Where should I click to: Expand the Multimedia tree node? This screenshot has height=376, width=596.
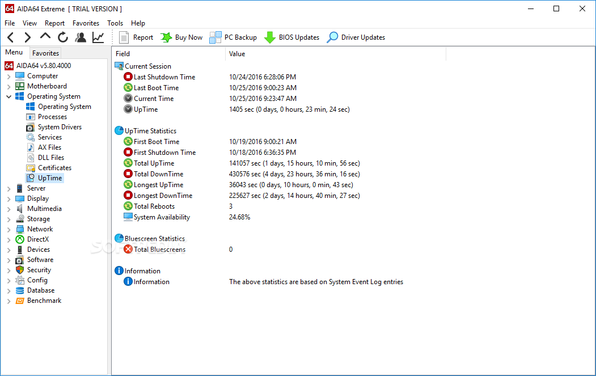tap(9, 209)
